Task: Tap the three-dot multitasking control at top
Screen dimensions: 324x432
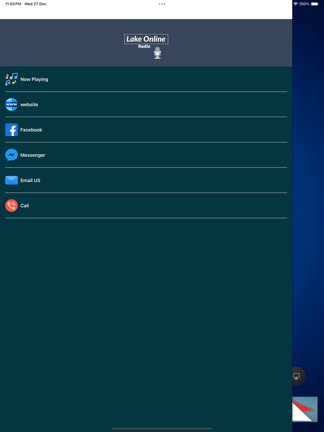Action: pos(162,4)
